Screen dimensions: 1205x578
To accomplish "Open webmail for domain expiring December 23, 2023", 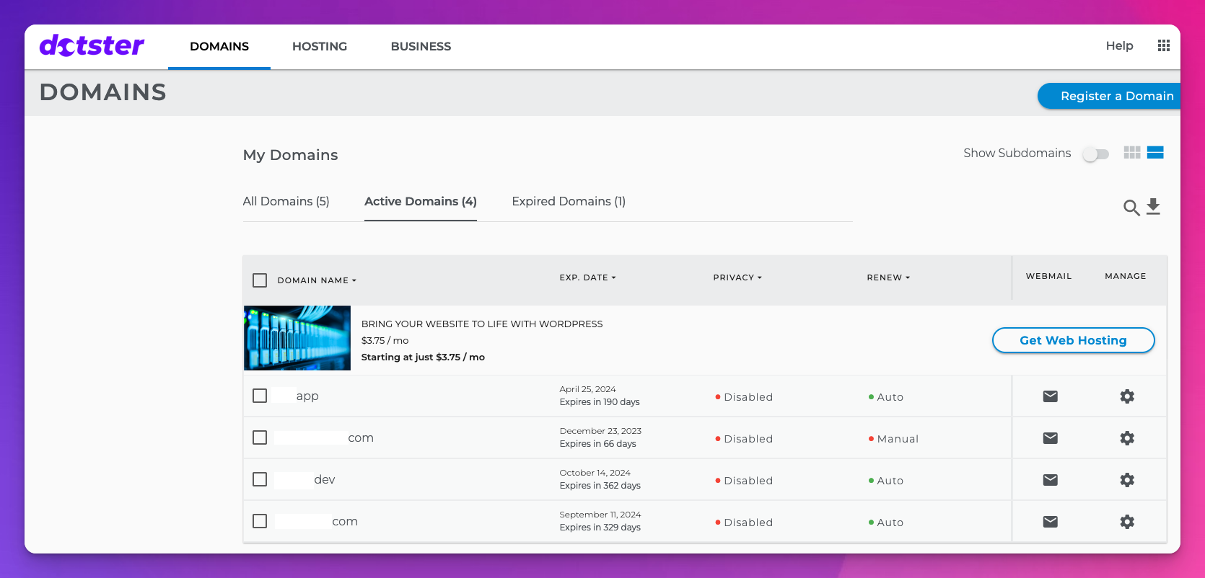I will [1051, 438].
